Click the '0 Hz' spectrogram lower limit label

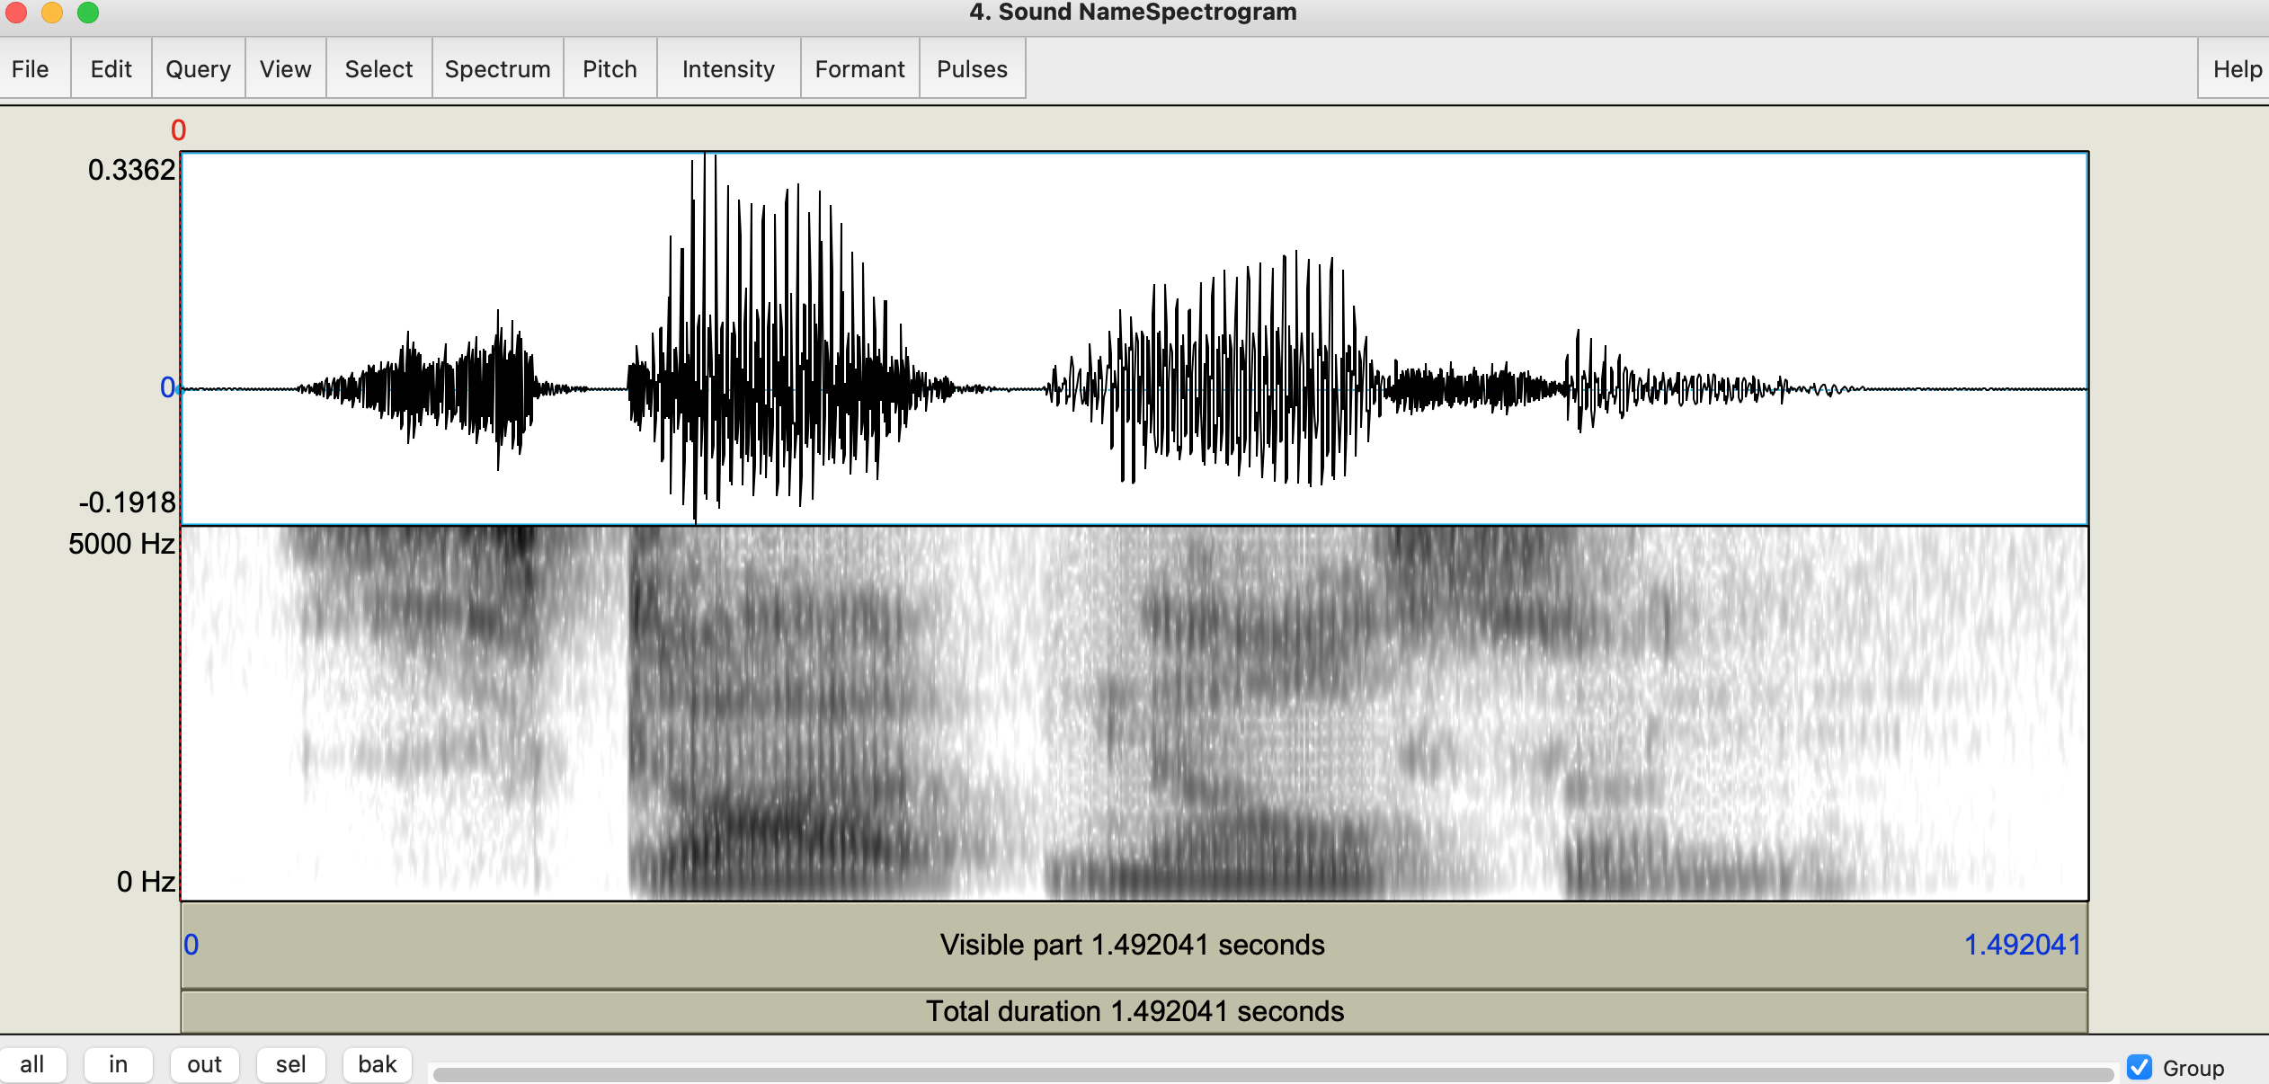(146, 882)
